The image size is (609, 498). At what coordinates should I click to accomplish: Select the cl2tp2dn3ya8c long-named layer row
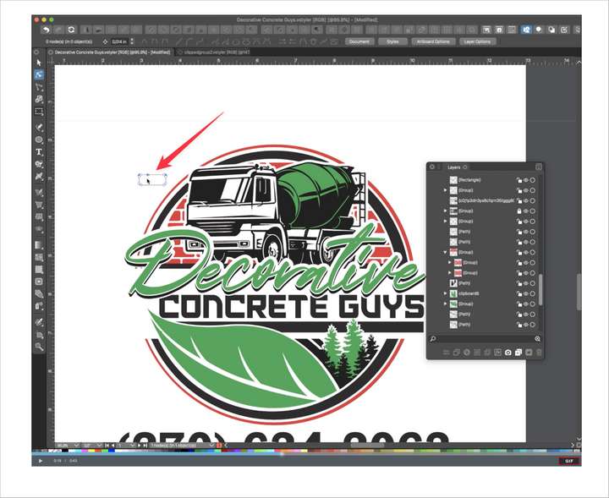point(481,200)
